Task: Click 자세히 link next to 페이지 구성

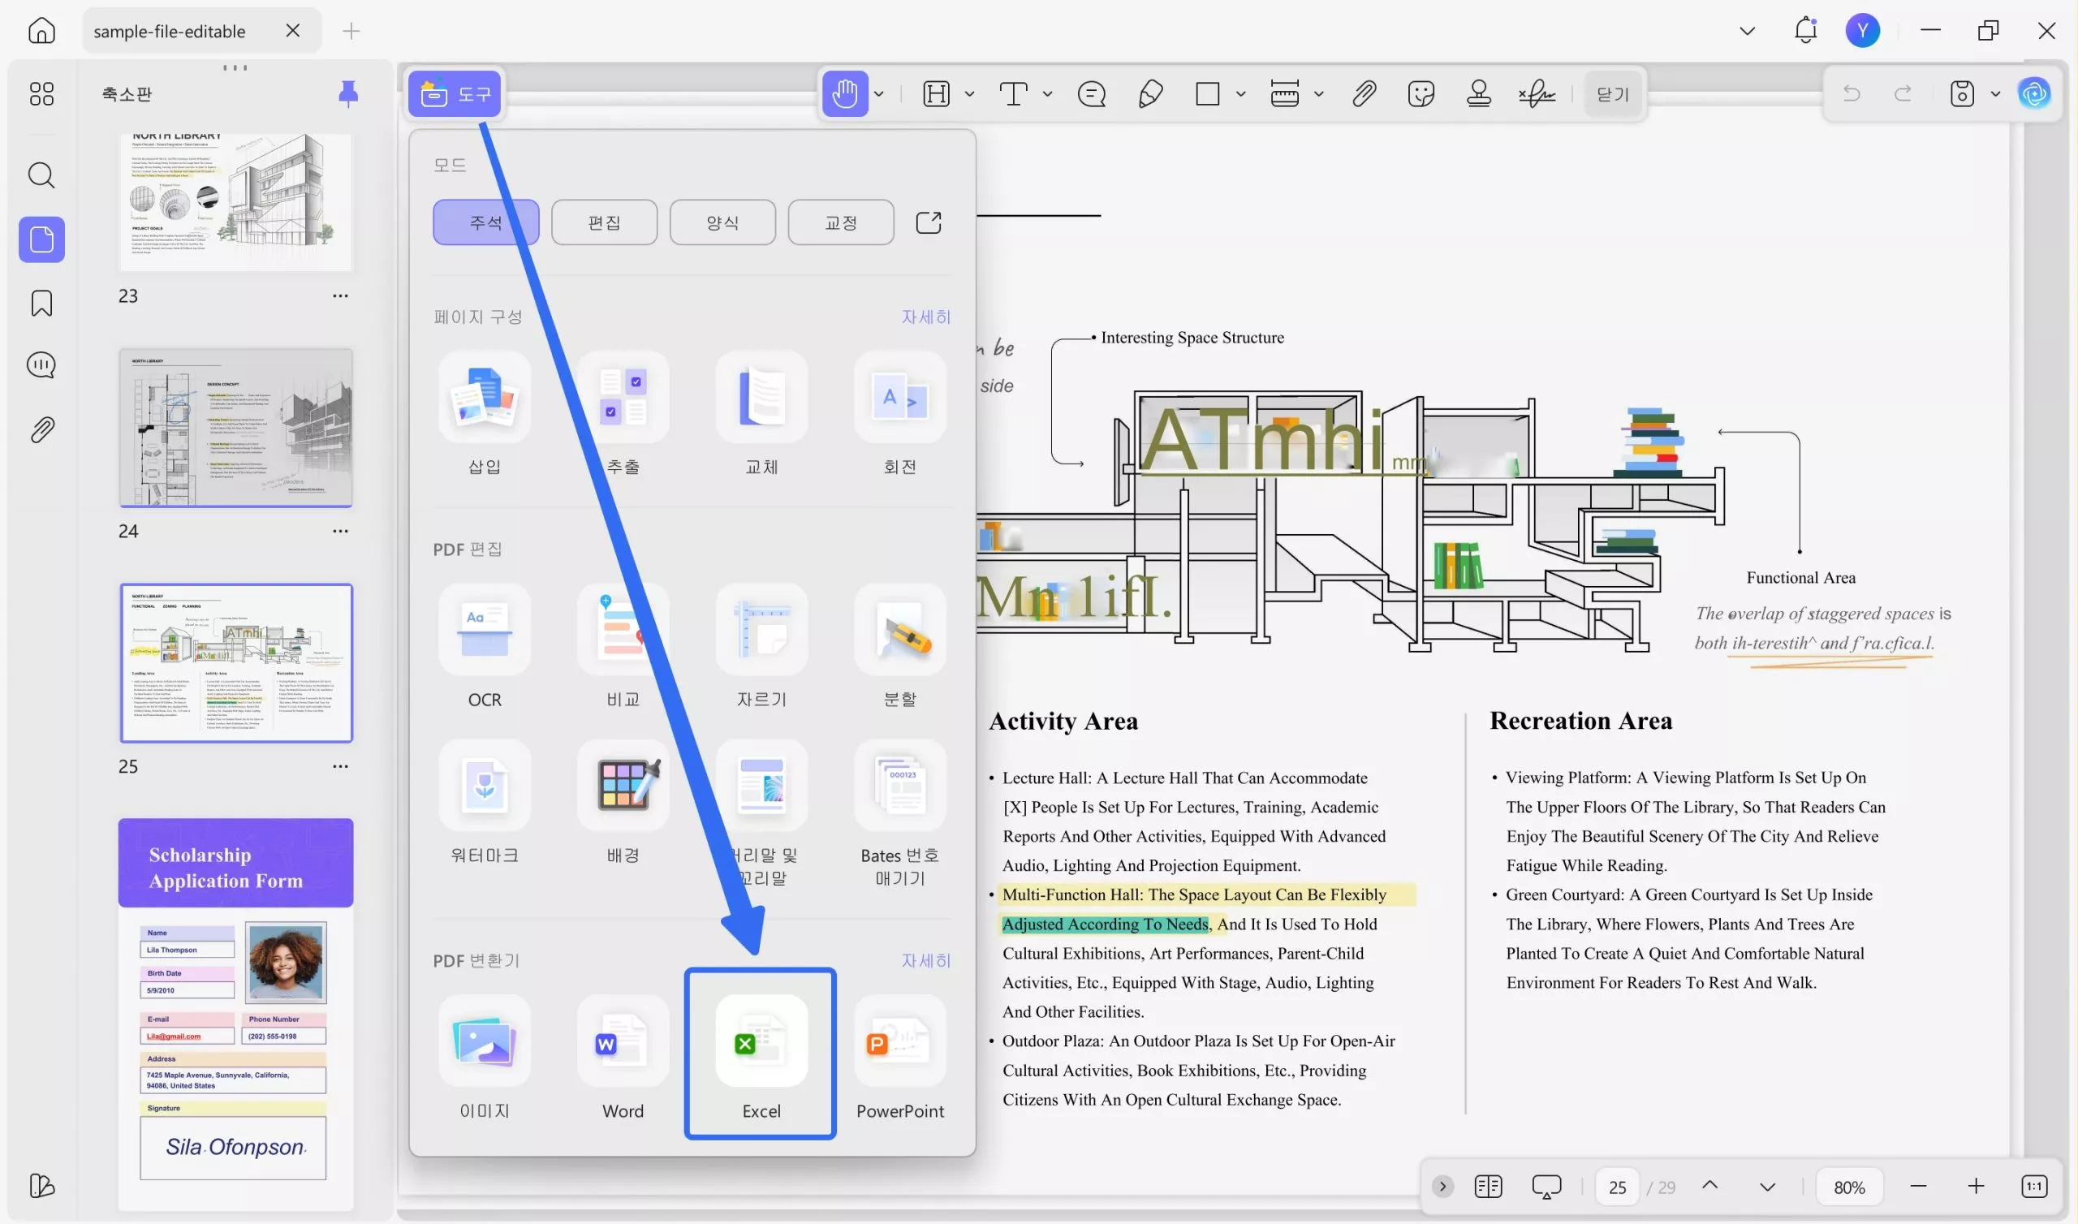Action: click(925, 317)
